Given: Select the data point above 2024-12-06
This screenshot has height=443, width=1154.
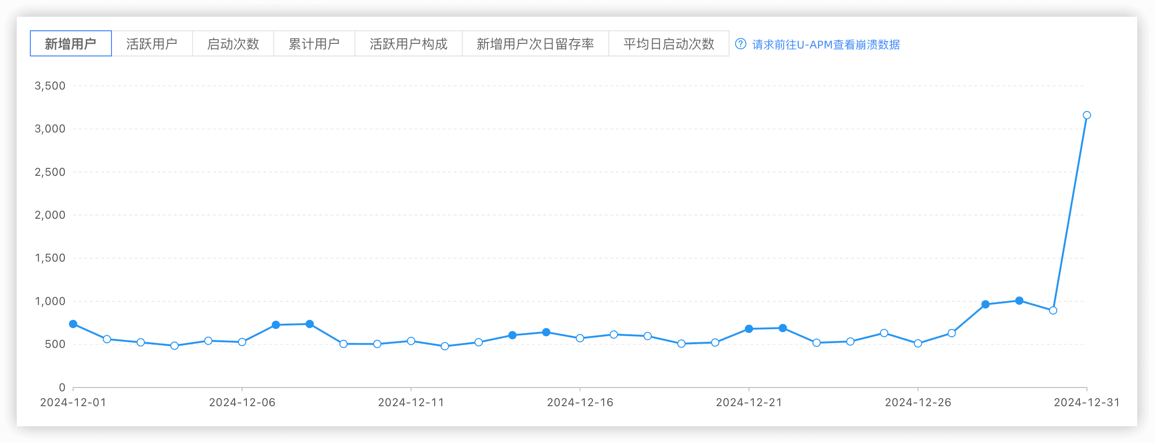Looking at the screenshot, I should (242, 342).
